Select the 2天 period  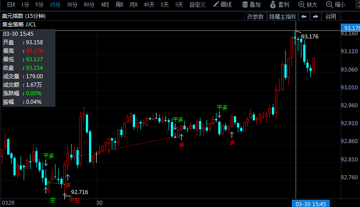(x=165, y=4)
